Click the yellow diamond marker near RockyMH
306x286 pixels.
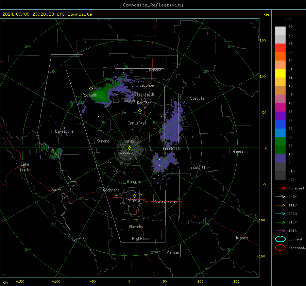click(x=91, y=89)
